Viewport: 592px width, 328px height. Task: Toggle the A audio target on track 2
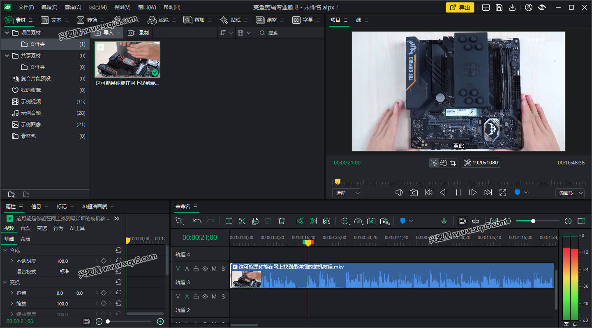[187, 296]
